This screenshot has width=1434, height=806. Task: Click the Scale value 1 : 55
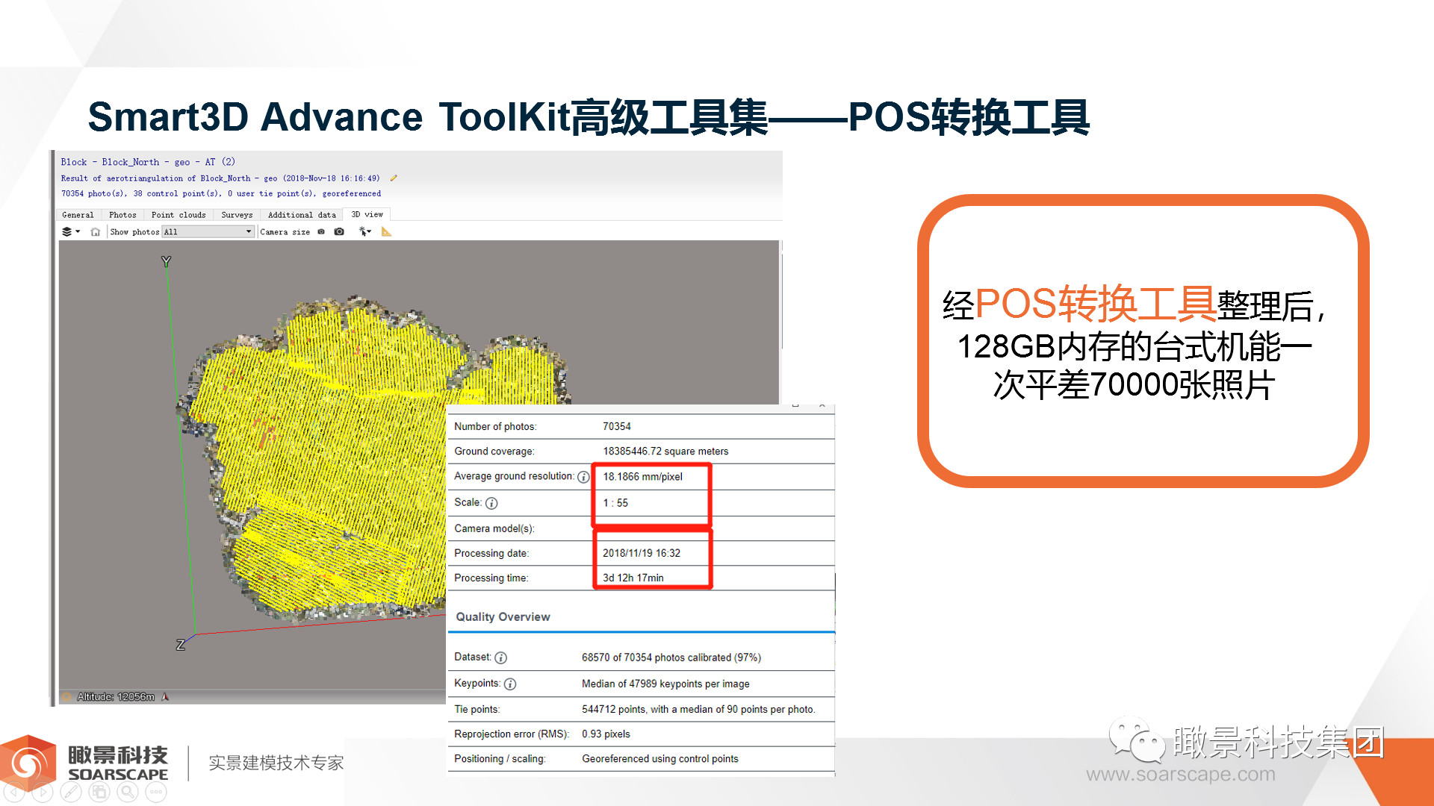click(x=615, y=502)
